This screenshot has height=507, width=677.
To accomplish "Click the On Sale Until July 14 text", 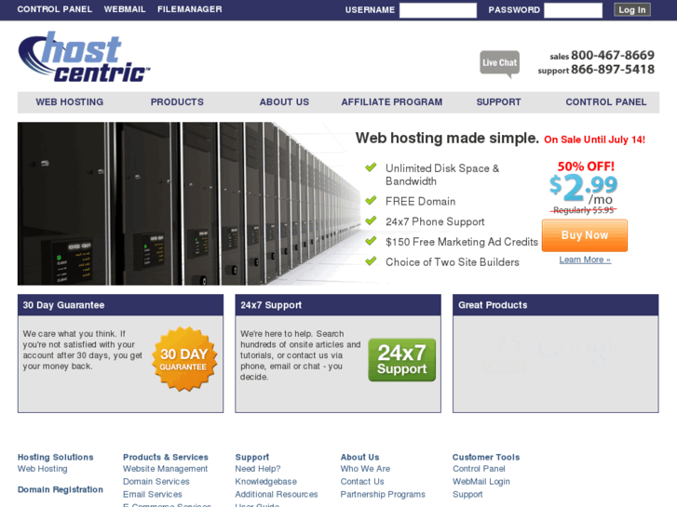I will tap(594, 140).
